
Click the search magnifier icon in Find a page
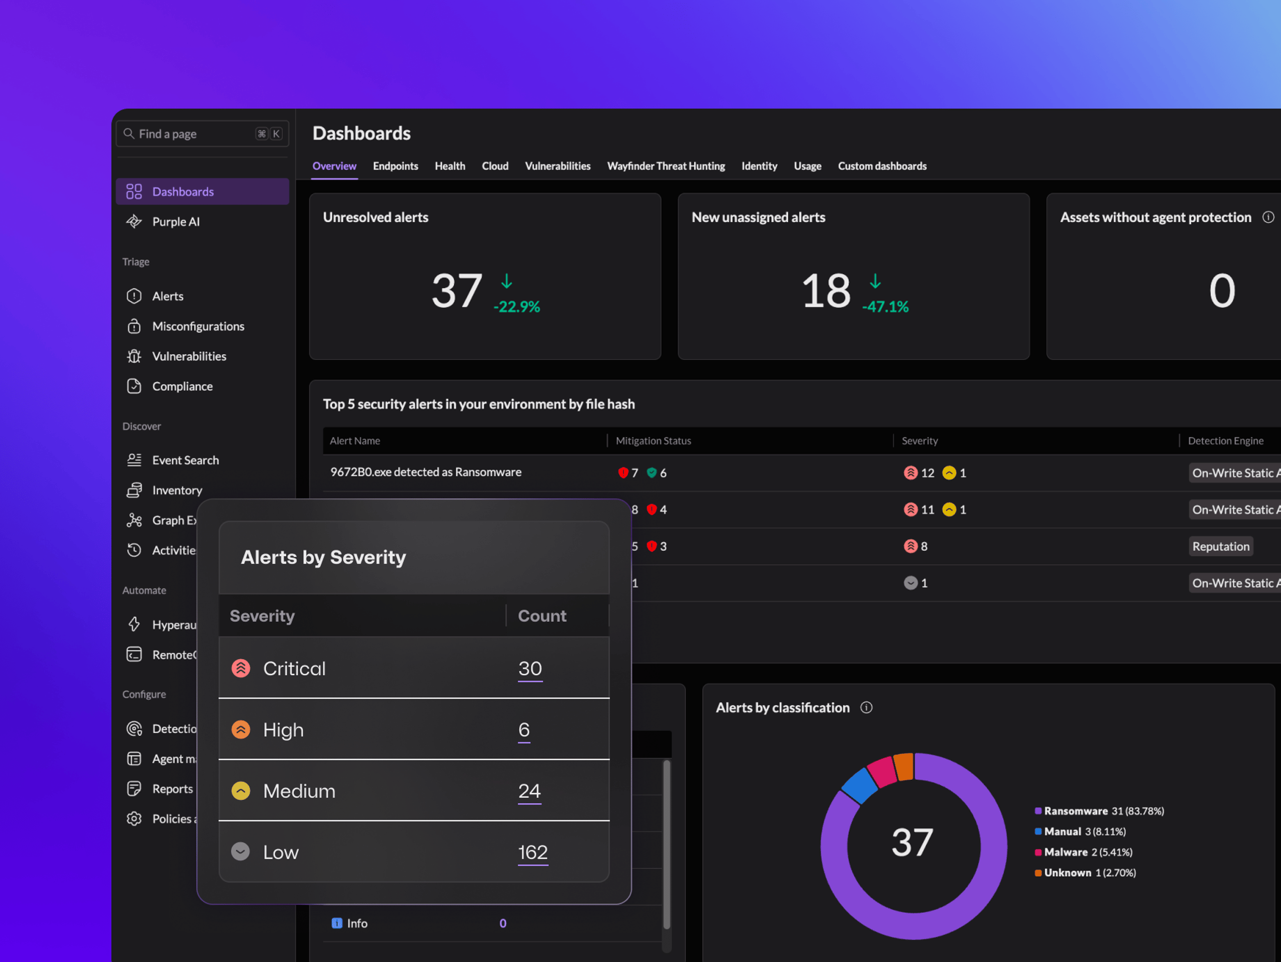point(129,134)
